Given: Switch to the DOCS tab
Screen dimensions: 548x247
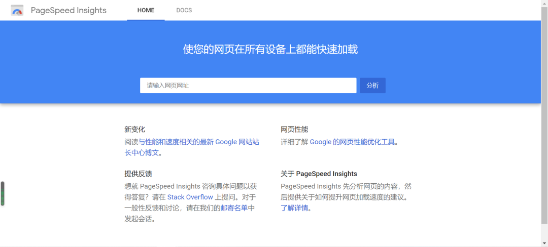Looking at the screenshot, I should pos(184,10).
